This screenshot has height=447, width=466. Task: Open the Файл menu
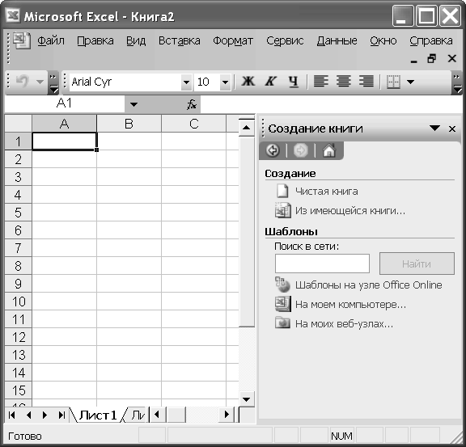coord(51,40)
